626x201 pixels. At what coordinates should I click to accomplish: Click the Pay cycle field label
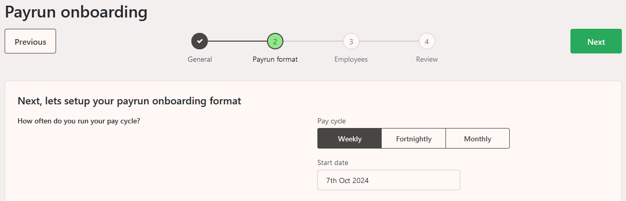[332, 121]
